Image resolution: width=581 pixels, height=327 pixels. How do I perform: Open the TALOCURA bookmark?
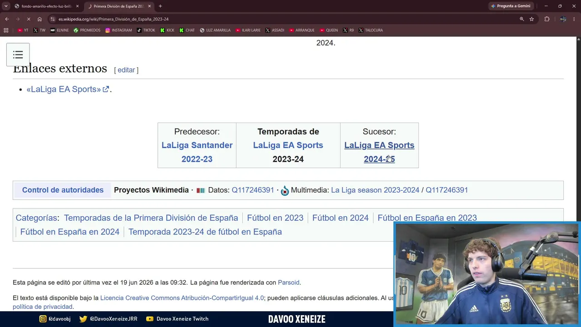point(371,30)
